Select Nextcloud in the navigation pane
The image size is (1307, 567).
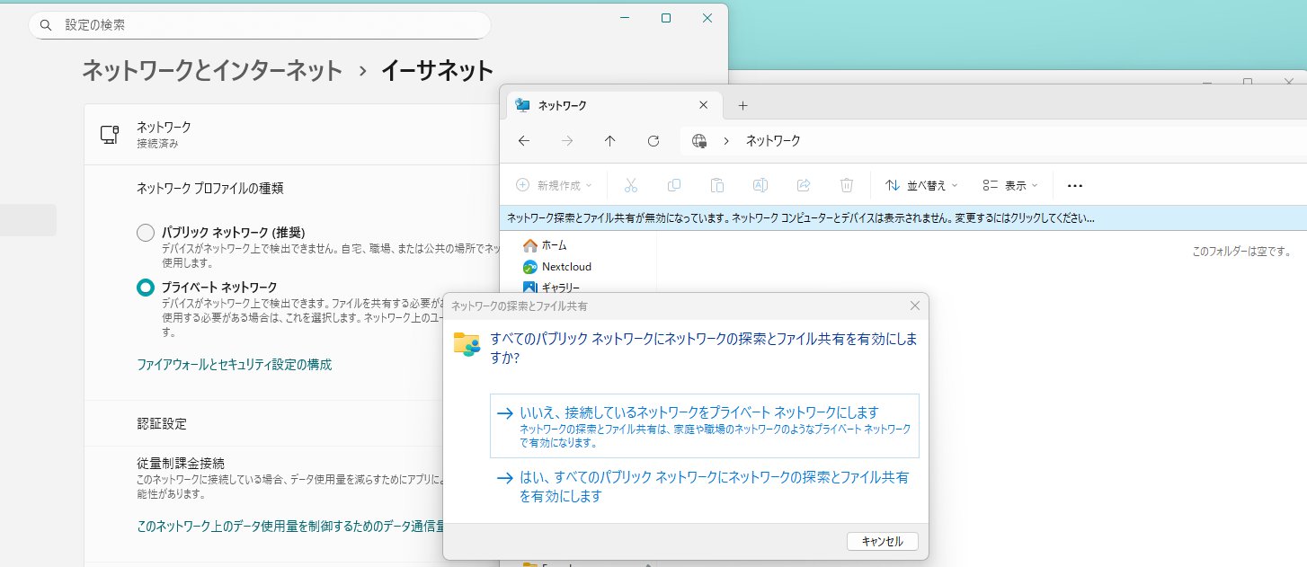[565, 267]
